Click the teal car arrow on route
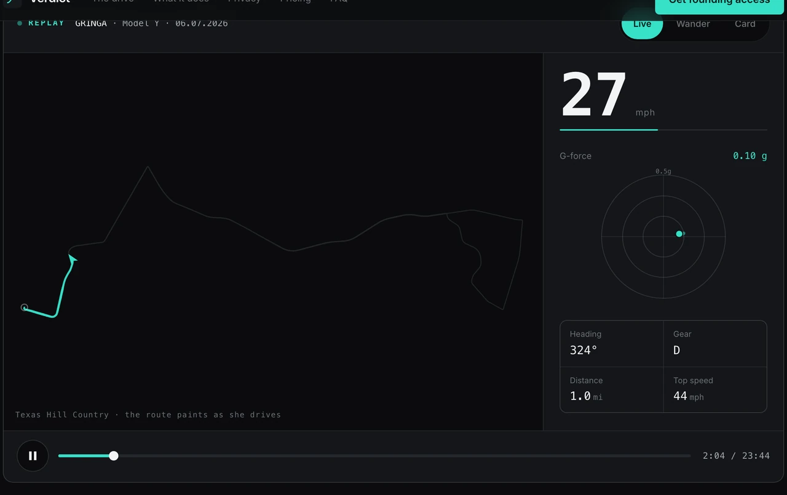 click(x=73, y=260)
